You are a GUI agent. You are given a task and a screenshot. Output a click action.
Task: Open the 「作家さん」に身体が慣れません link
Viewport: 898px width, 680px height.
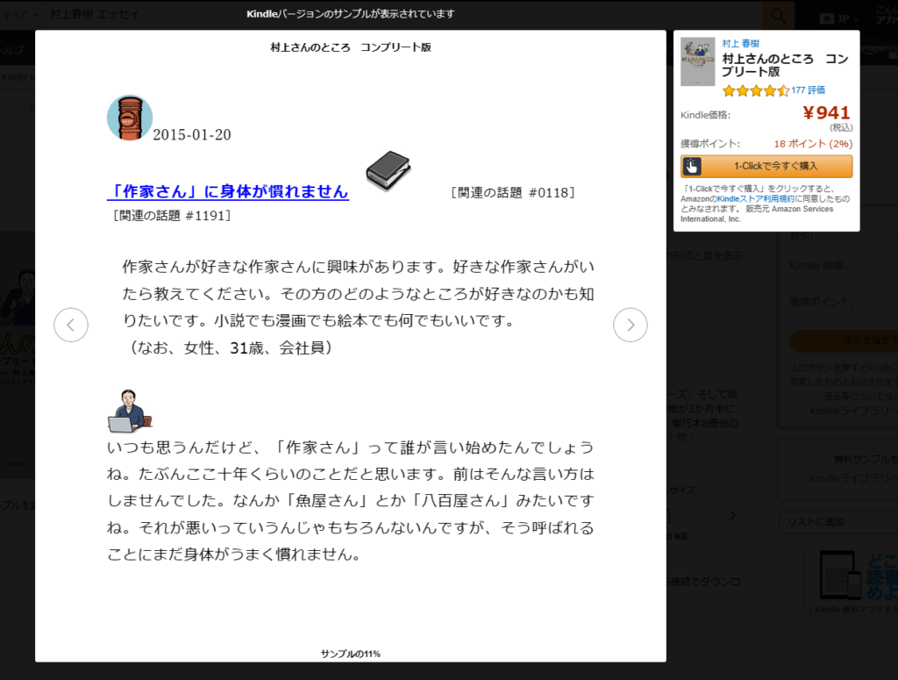tap(228, 191)
